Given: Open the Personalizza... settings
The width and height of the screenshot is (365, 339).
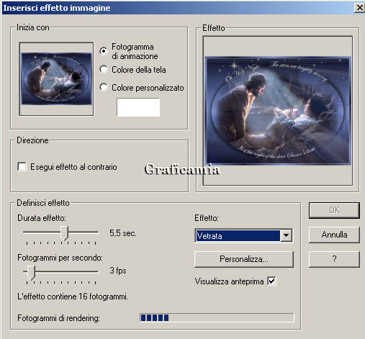Looking at the screenshot, I should pos(244,259).
